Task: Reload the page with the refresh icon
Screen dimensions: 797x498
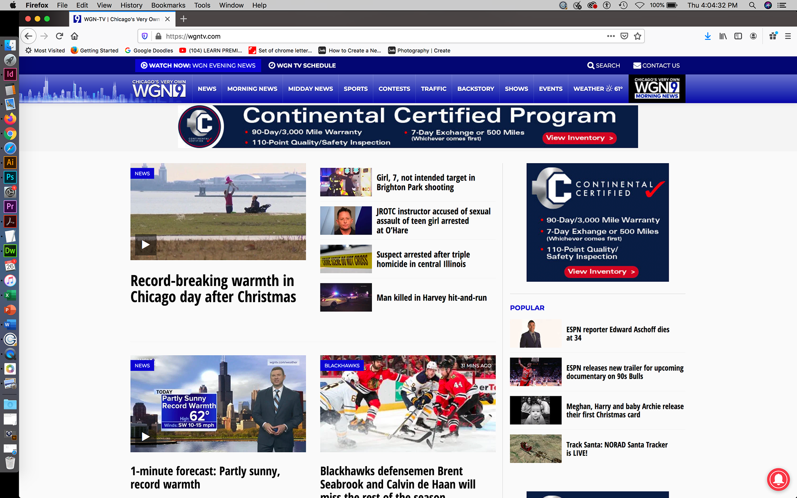Action: [59, 36]
